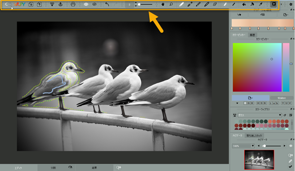Open the gradient panel document dropdown
Screen dimensions: 295x171
point(285,15)
